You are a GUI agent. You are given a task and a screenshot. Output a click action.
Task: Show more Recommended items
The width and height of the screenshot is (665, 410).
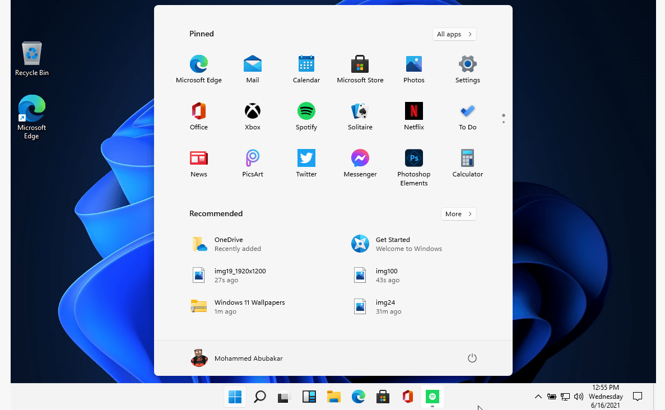click(458, 214)
